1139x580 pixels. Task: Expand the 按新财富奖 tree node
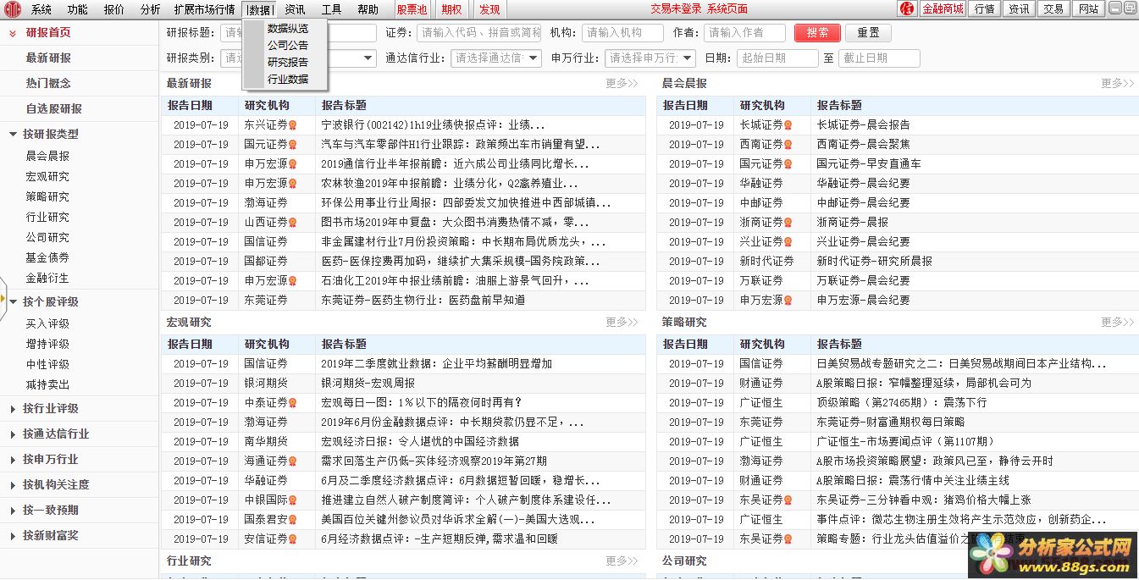coord(14,536)
